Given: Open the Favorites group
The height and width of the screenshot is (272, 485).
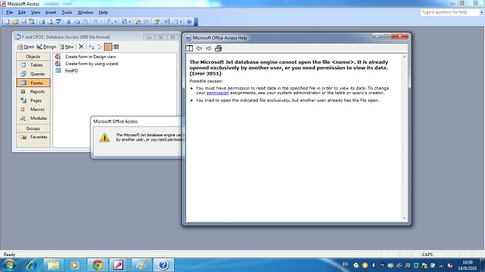Looking at the screenshot, I should [x=33, y=137].
